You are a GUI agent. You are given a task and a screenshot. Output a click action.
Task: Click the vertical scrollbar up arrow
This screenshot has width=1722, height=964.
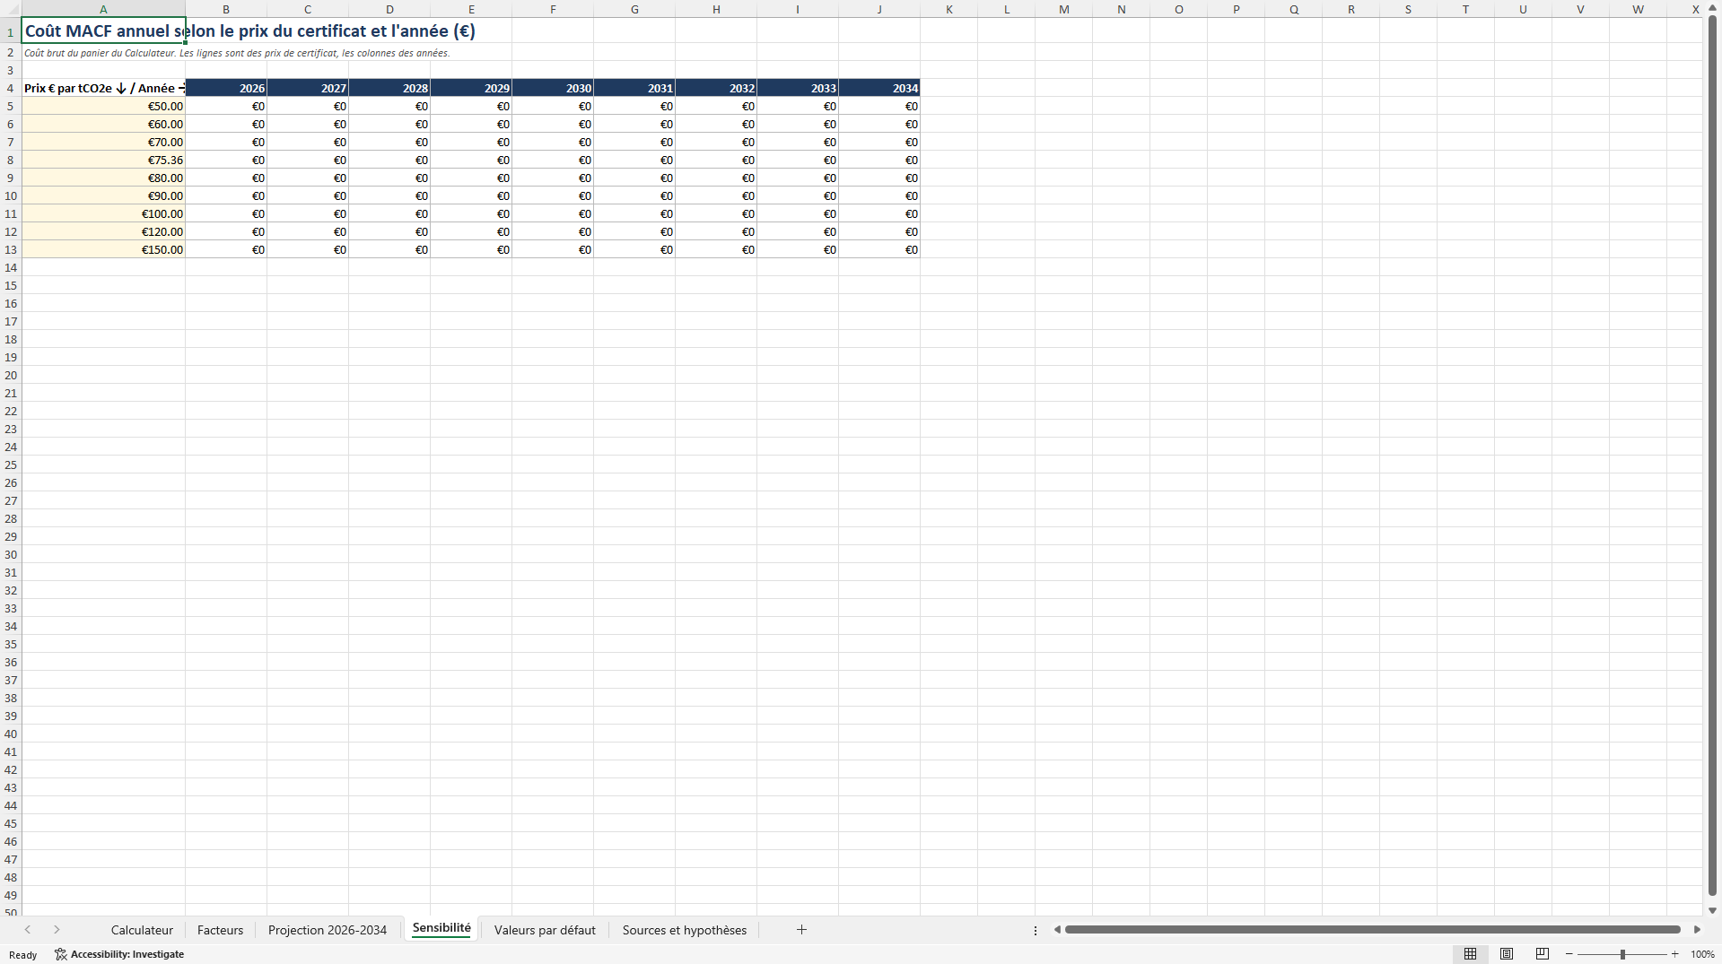1712,7
